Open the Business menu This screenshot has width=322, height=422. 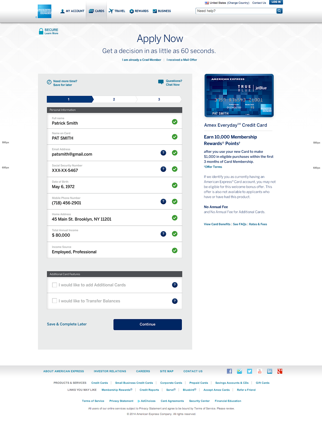[162, 11]
